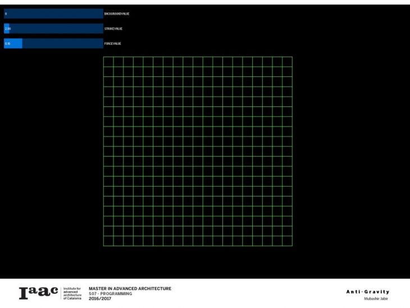Click the '2016/2017' year text

[x=100, y=298]
